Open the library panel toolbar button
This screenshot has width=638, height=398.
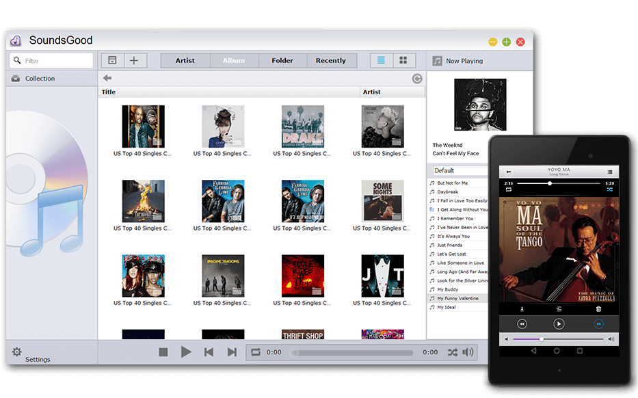[112, 61]
